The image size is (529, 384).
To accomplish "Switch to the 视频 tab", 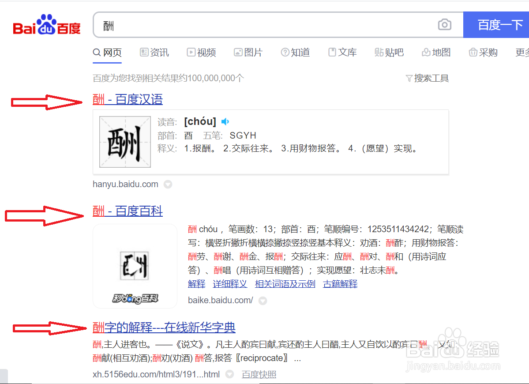I will click(202, 52).
